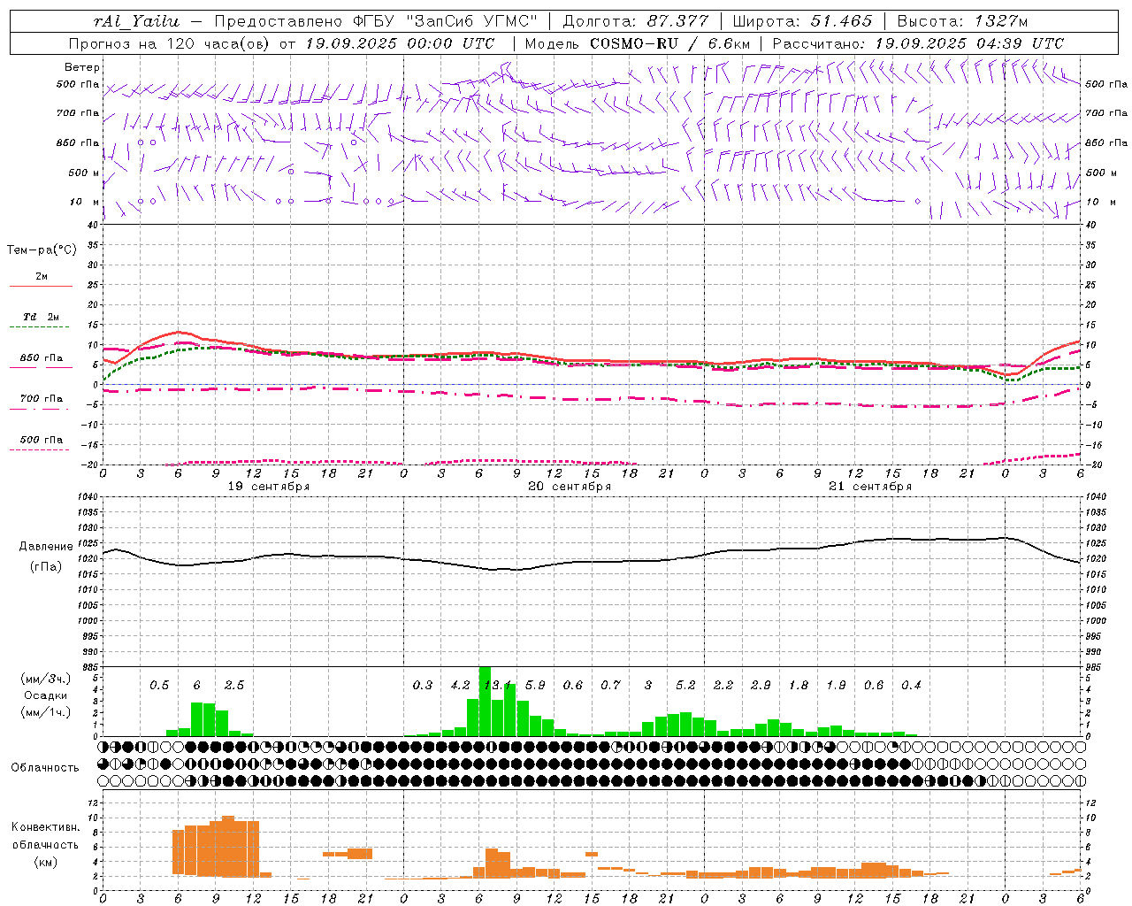Select the Td 2м legend label
1132x906 pixels.
tap(41, 317)
